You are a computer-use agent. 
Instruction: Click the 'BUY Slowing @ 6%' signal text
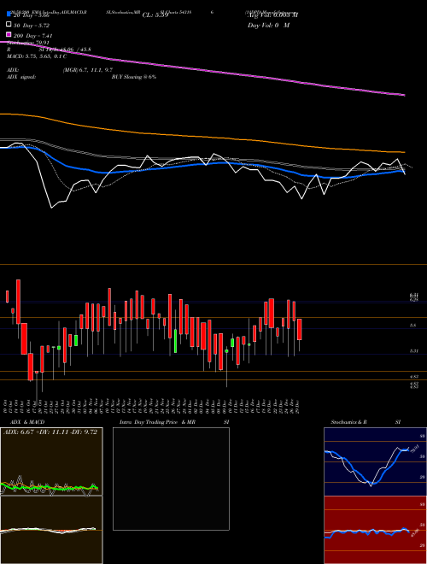(134, 77)
